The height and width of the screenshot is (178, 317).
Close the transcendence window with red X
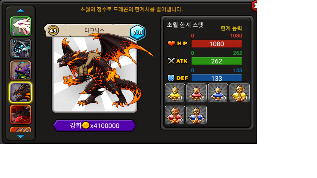pyautogui.click(x=254, y=6)
